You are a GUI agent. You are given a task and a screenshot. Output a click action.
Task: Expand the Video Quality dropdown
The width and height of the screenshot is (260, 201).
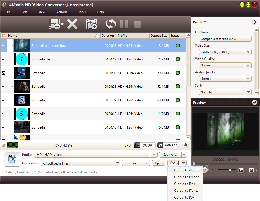(x=248, y=65)
